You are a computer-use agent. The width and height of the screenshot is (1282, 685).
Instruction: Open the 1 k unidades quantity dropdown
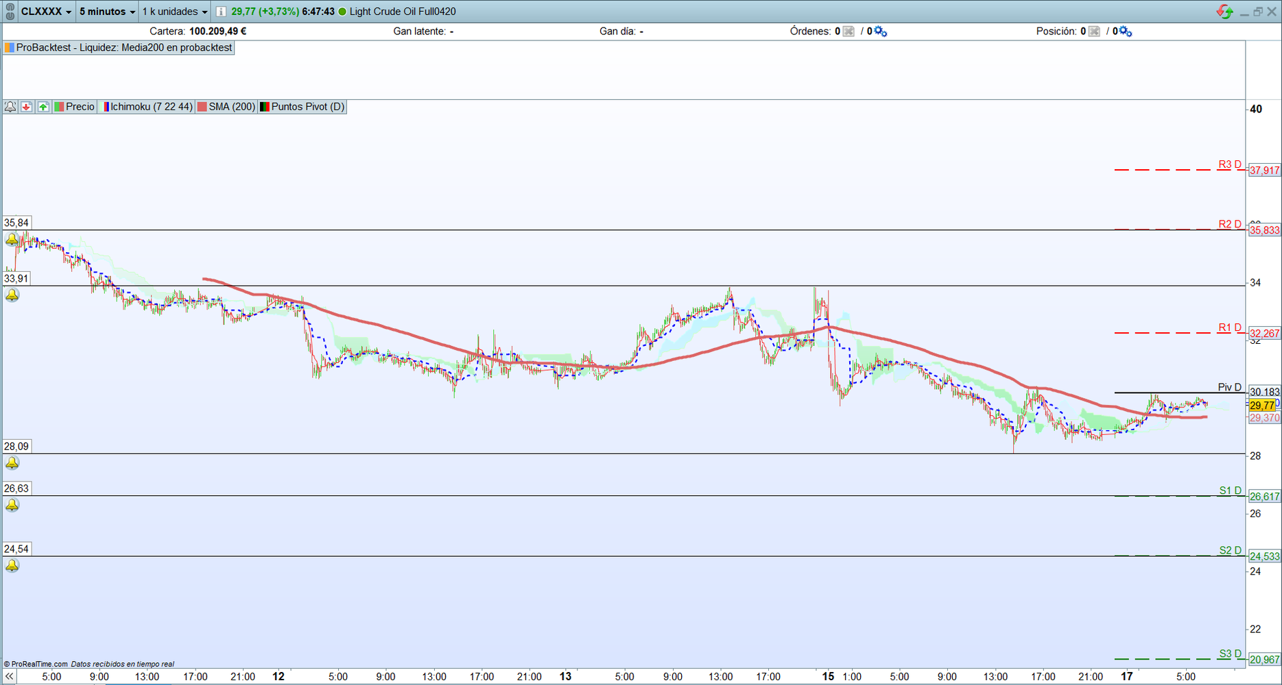click(174, 11)
